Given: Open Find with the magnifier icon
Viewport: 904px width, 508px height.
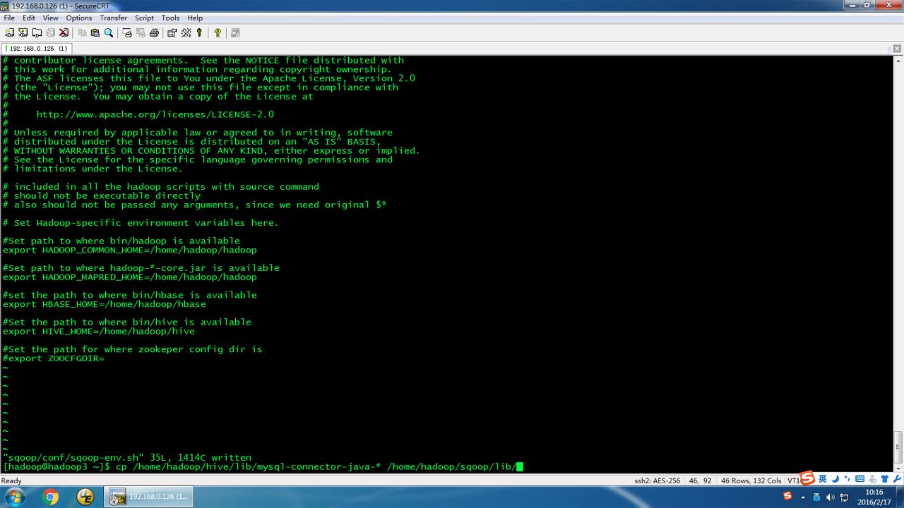Looking at the screenshot, I should (109, 32).
